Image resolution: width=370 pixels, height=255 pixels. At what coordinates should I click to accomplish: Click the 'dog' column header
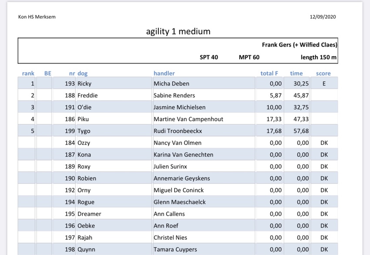[x=82, y=74]
